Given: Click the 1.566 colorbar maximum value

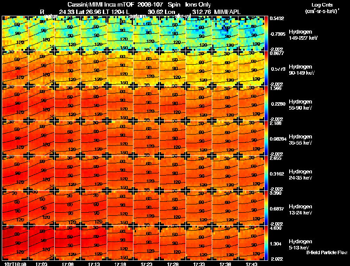Looking at the screenshot, I should pyautogui.click(x=276, y=88).
